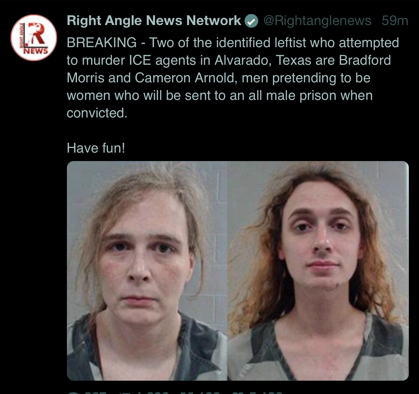Image resolution: width=419 pixels, height=394 pixels.
Task: Open the left mugshot photo
Action: coord(147,271)
